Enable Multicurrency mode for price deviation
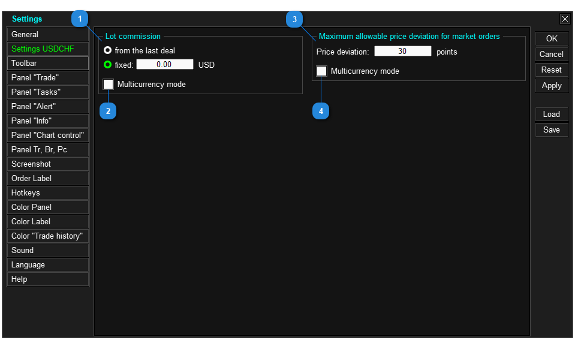Screen dimensions: 575x340 pos(321,71)
